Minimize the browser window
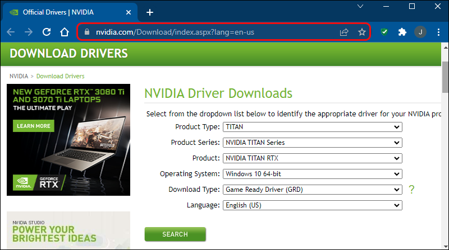The height and width of the screenshot is (250, 449). [386, 6]
